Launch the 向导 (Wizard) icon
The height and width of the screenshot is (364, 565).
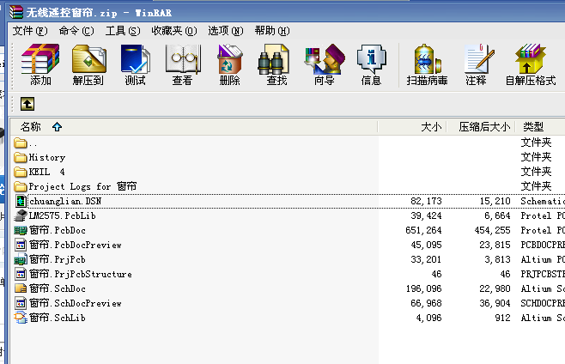(x=325, y=58)
